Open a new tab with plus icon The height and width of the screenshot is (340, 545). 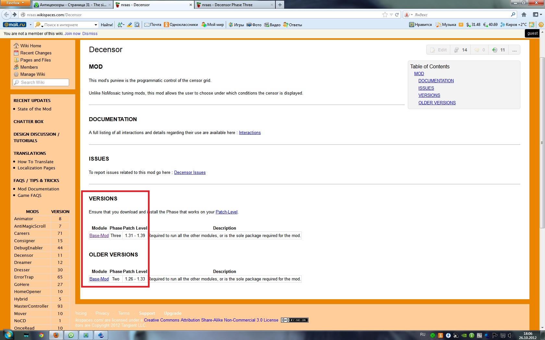(x=280, y=5)
